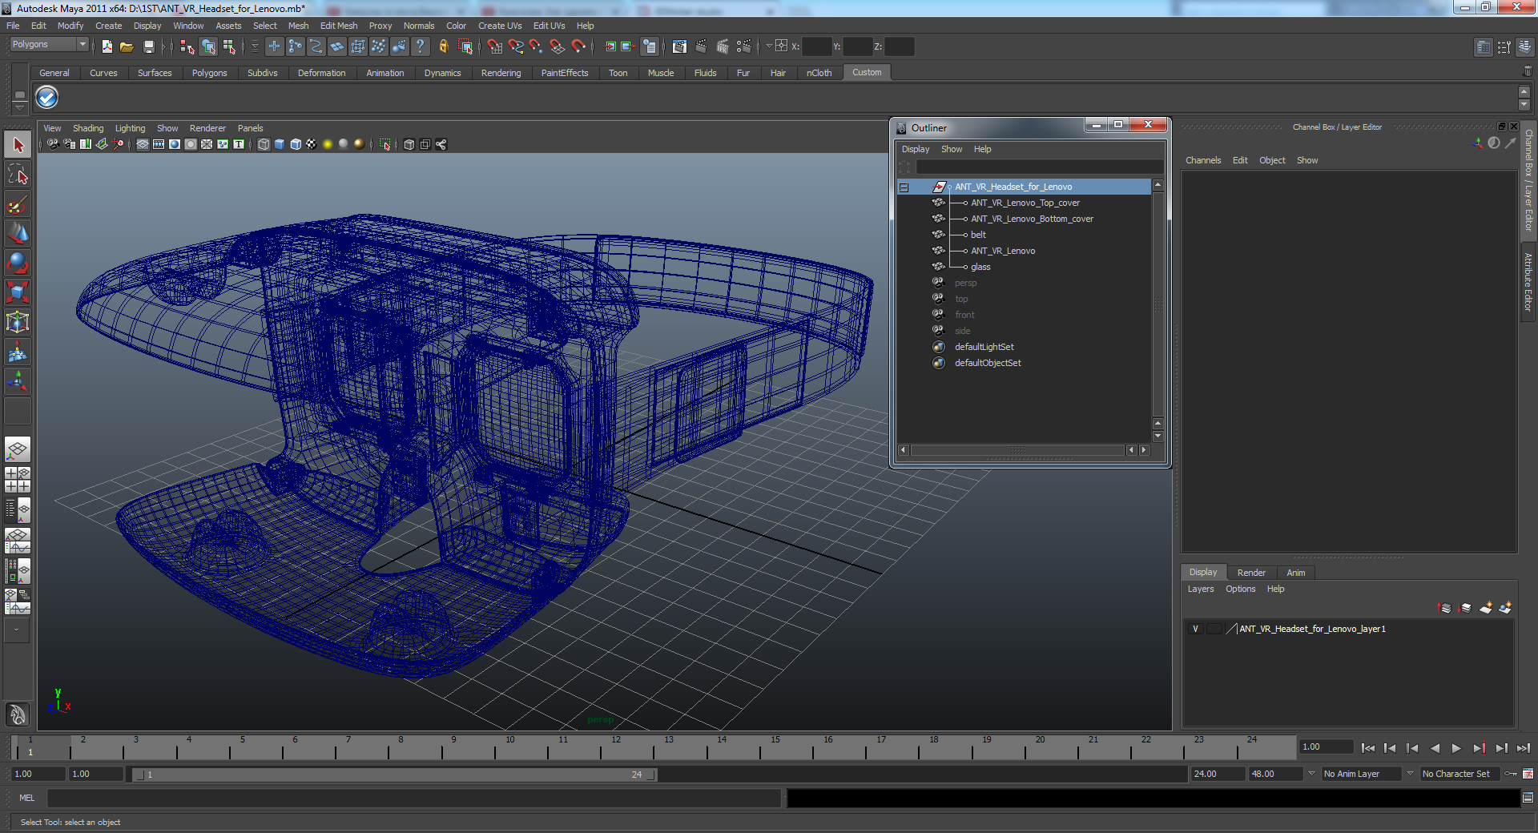Enable Snap to curves magnet icon
Screen dimensions: 1538x833
(515, 46)
